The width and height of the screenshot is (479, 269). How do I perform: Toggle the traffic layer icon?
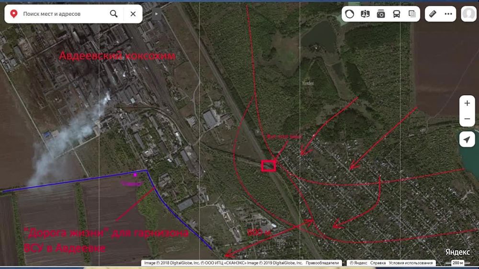(350, 14)
